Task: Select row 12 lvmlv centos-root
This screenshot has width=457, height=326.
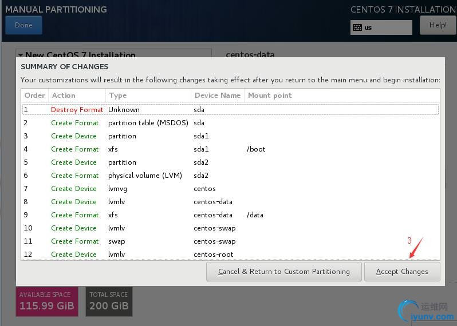Action: tap(230, 254)
